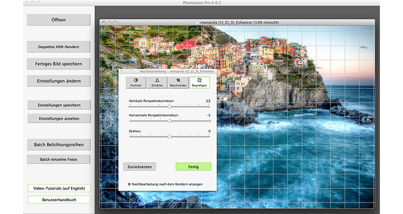Screen dimensions: 403x214
Task: Click the Vertikale Perspektivkorrektur value field
Action: click(x=207, y=101)
